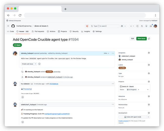Reload the browser page

20,15
